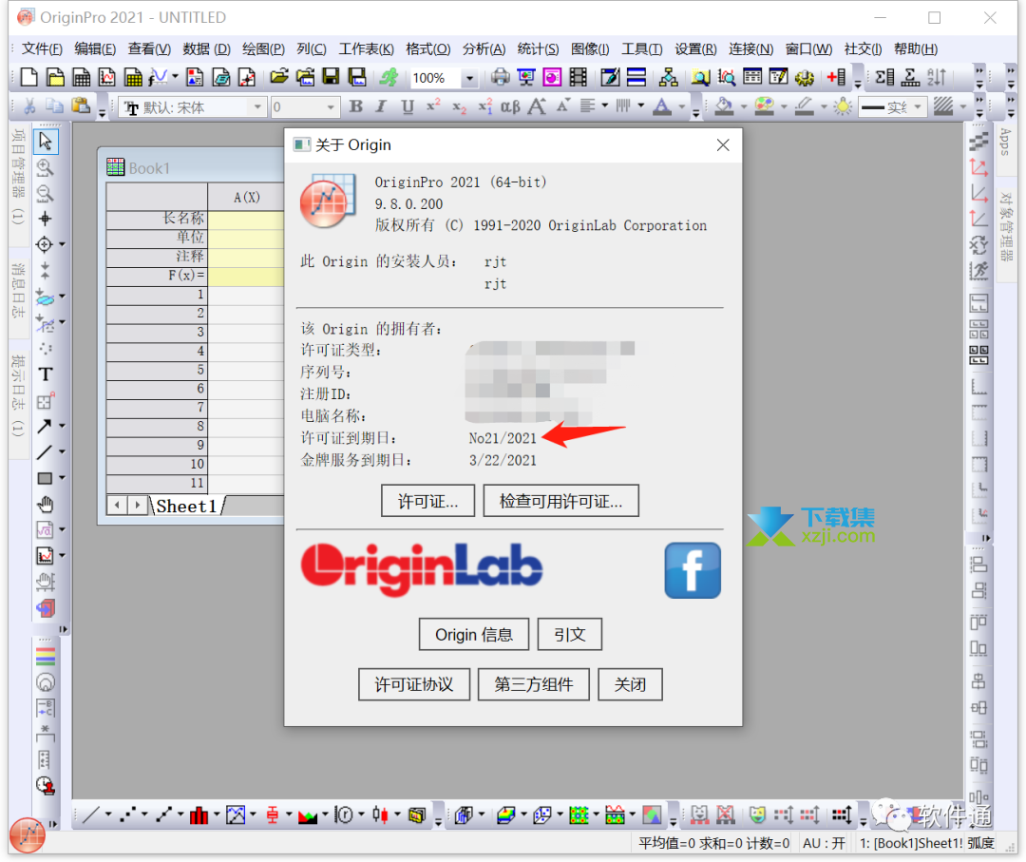Toggle Italic formatting
The width and height of the screenshot is (1026, 862).
(382, 106)
